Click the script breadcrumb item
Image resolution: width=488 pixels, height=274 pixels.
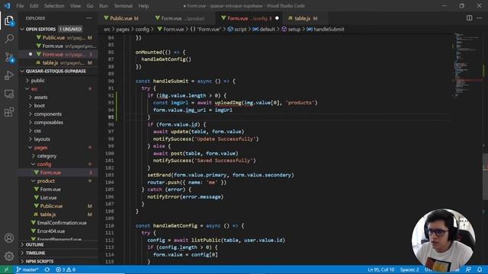[237, 29]
